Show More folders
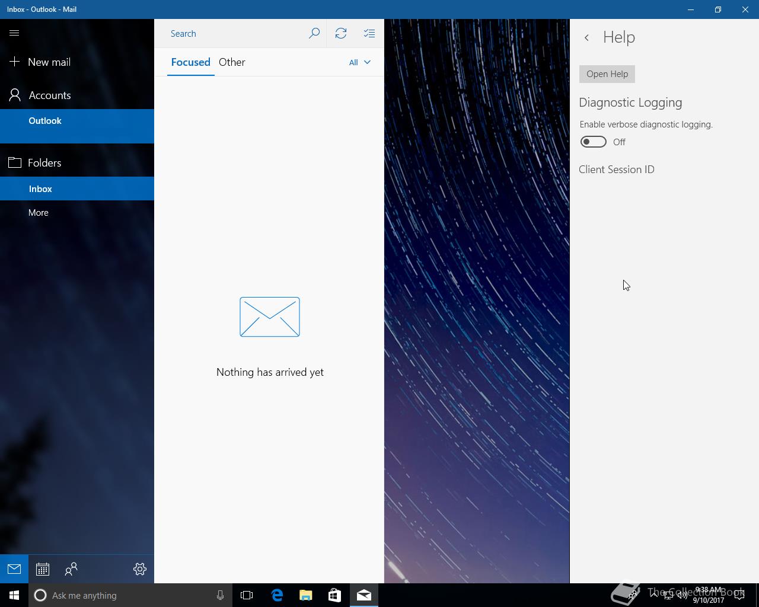This screenshot has height=607, width=759. coord(77,212)
